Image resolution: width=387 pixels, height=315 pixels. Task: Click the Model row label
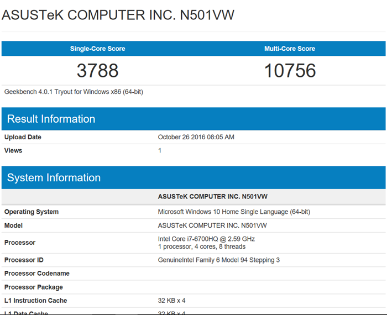[x=13, y=225]
